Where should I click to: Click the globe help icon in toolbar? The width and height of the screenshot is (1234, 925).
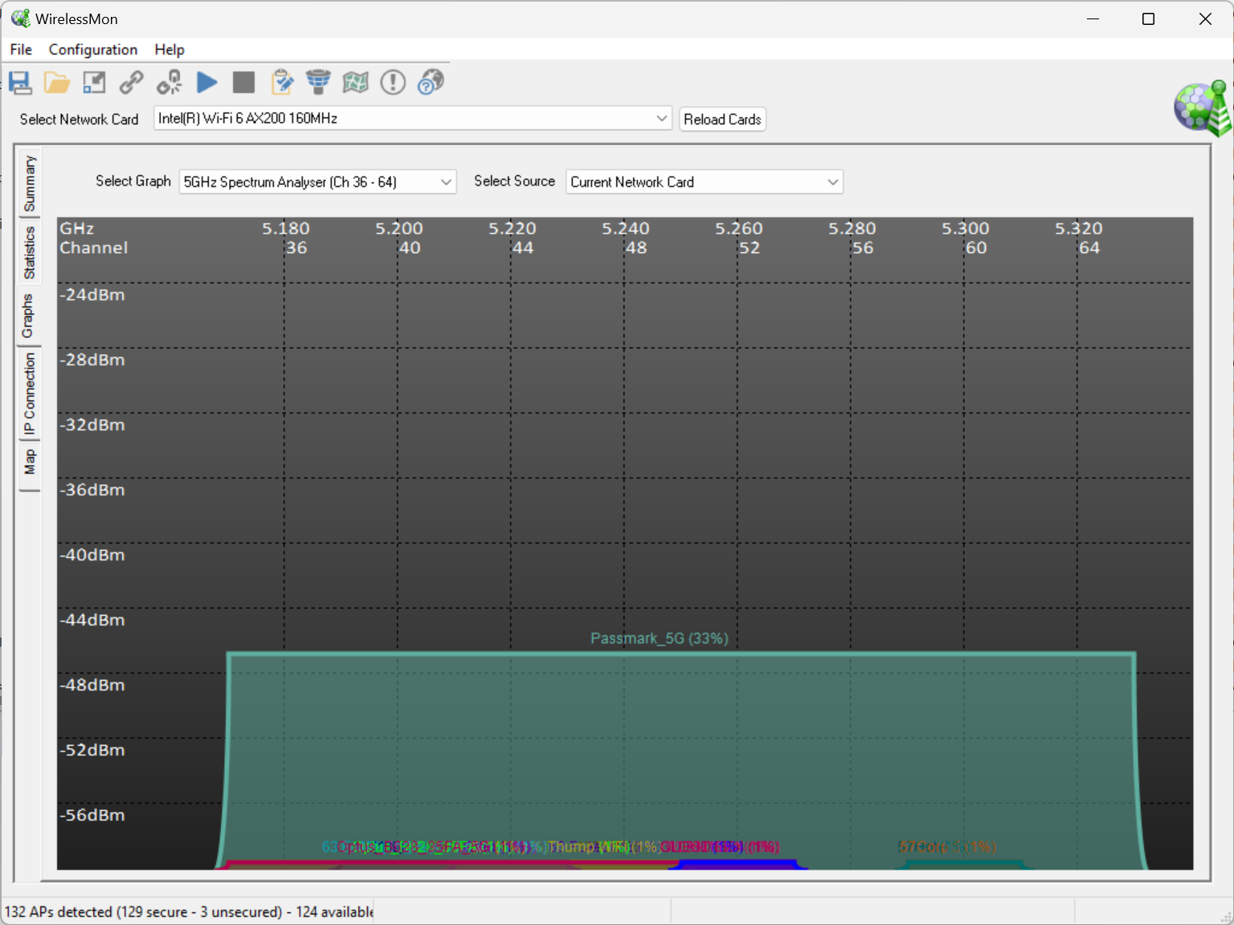[x=431, y=82]
